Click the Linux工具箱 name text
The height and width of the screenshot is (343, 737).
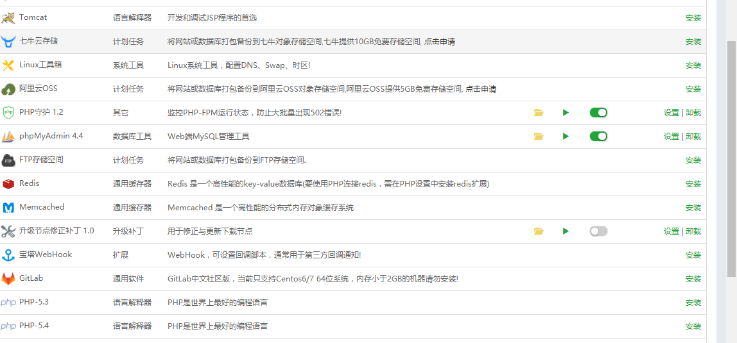[x=40, y=65]
